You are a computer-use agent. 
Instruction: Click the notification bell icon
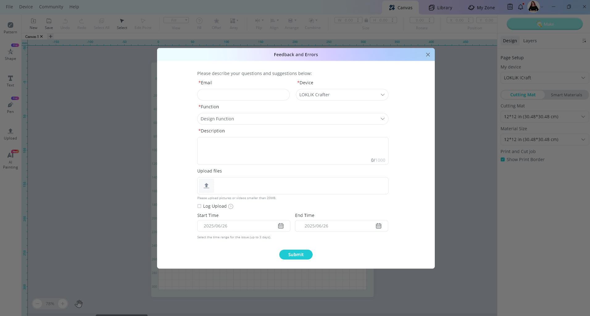pyautogui.click(x=521, y=7)
